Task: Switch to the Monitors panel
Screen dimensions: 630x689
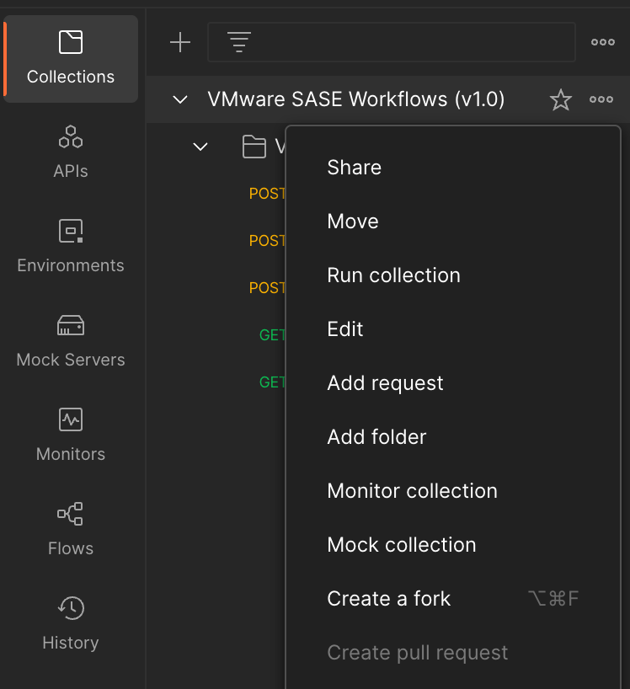Action: [x=70, y=435]
